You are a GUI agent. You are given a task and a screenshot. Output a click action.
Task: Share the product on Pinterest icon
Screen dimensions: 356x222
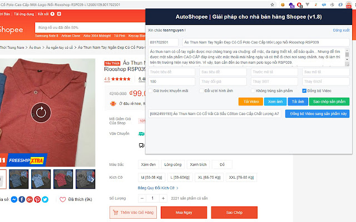[37, 199]
